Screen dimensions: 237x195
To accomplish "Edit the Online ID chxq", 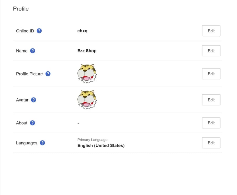I will pyautogui.click(x=211, y=31).
